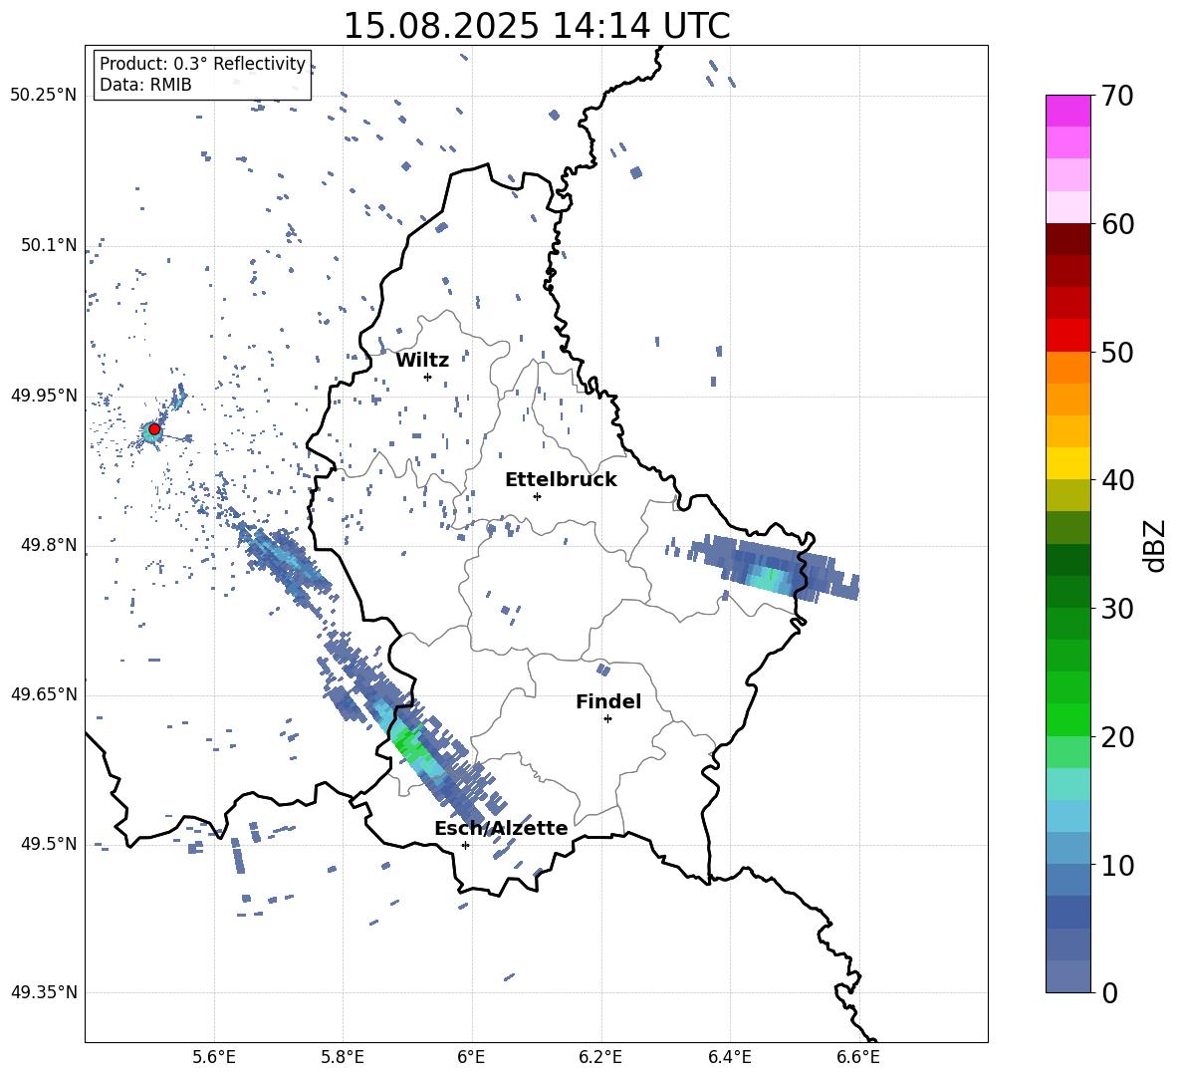Click the Ettelbruck station cross marker
1179x1077 pixels.
(537, 496)
